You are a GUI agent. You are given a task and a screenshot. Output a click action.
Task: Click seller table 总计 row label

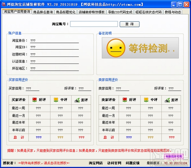pos(109,138)
